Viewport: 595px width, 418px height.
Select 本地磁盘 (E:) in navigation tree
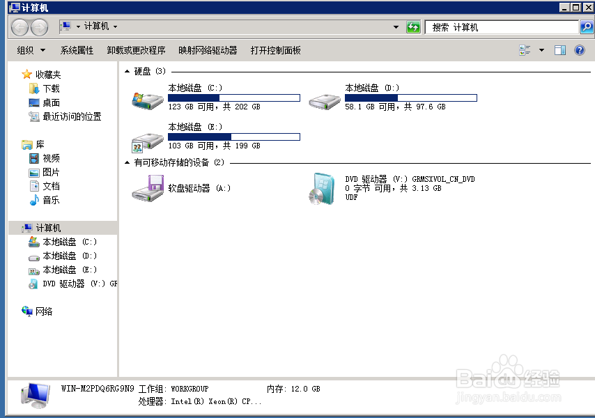70,270
